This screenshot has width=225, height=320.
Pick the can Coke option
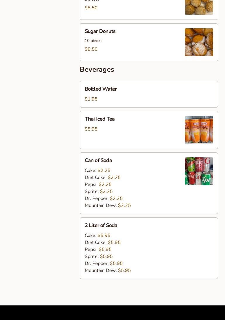pyautogui.click(x=97, y=170)
